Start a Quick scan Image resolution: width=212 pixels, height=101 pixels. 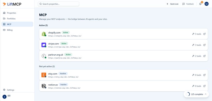[x=172, y=4]
